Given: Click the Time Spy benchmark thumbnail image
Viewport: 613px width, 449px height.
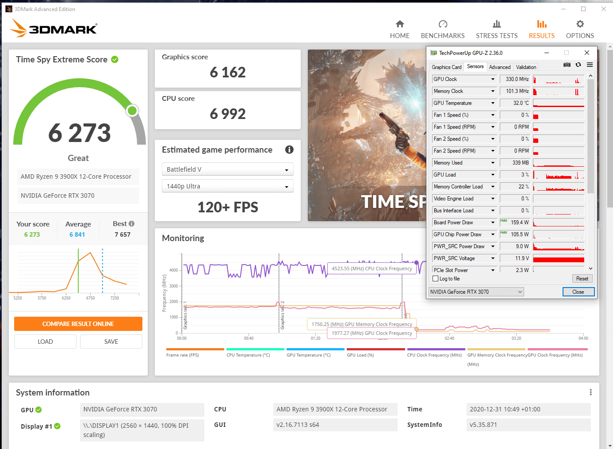Looking at the screenshot, I should point(367,135).
